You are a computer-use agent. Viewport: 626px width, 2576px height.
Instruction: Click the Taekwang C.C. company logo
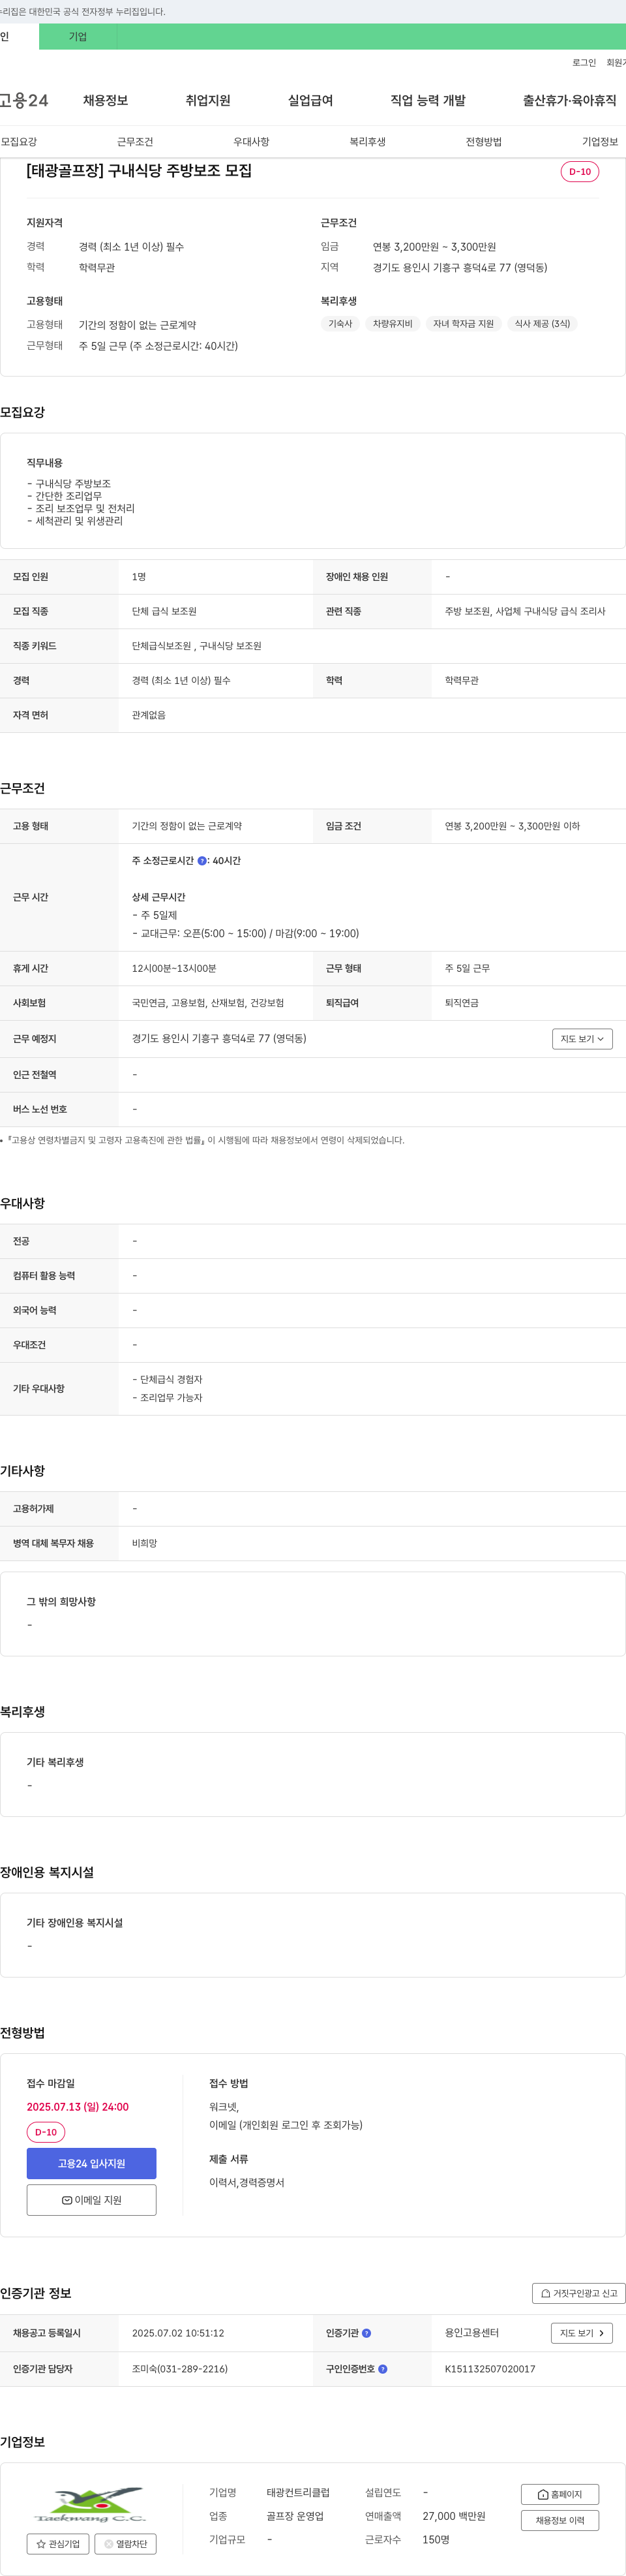click(x=91, y=2503)
